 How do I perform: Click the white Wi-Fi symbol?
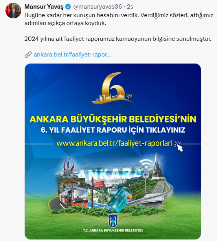[145, 163]
